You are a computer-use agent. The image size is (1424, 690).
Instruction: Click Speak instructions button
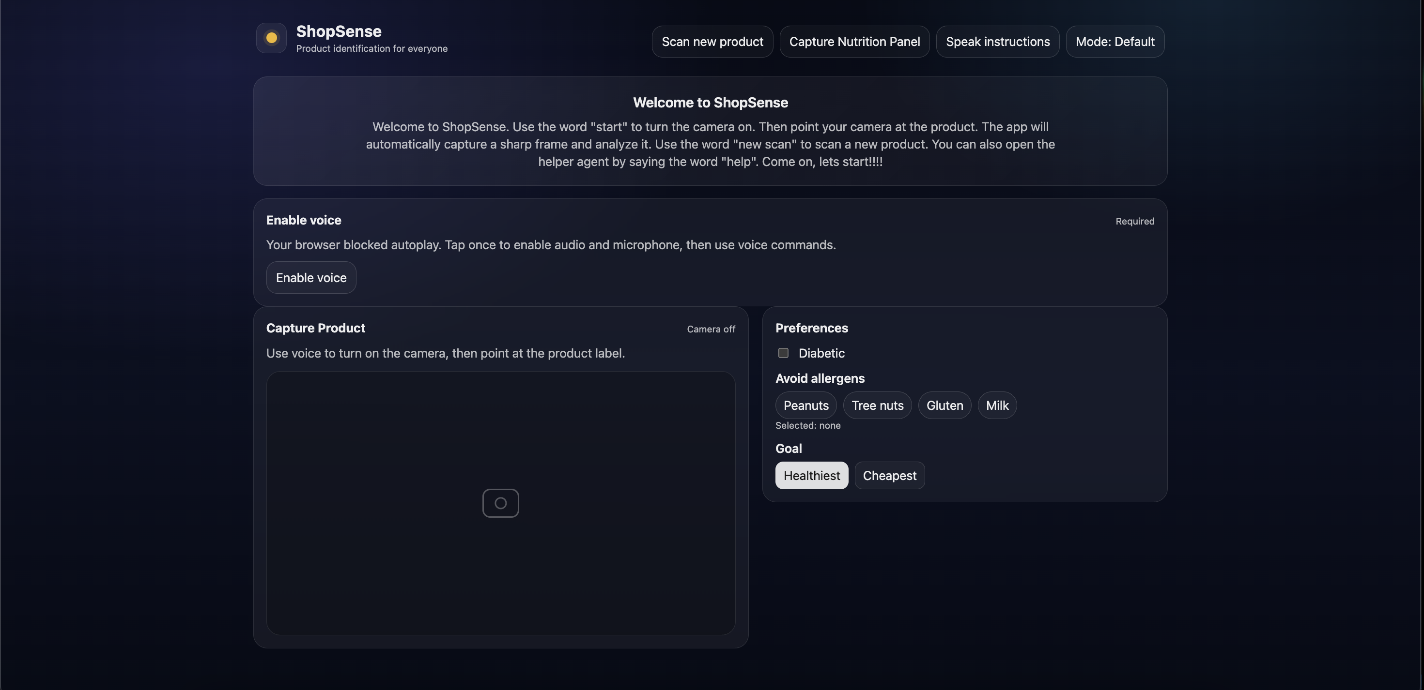(997, 42)
